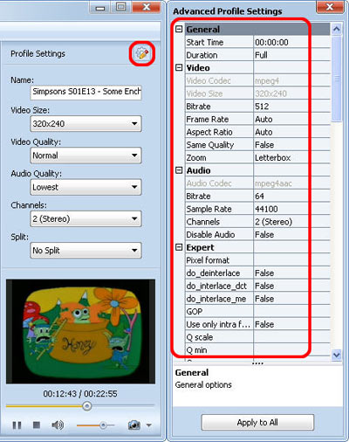Mute the preview with speaker icon
This screenshot has height=442, width=349.
pos(58,425)
